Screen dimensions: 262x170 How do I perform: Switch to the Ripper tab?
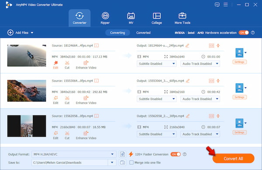coord(105,18)
